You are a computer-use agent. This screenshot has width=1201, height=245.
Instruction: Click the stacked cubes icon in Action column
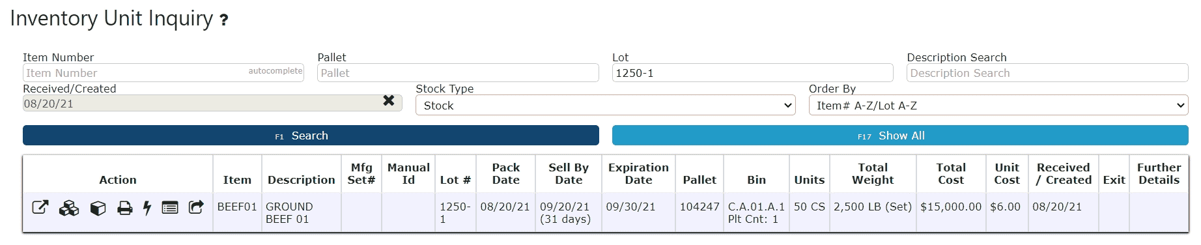pos(68,208)
